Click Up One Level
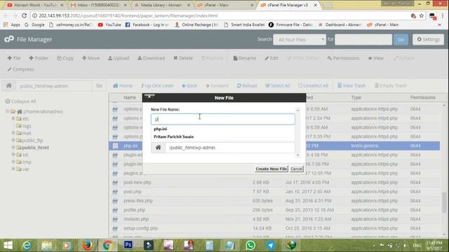Viewport: 449px width, 252px height. pos(157,85)
